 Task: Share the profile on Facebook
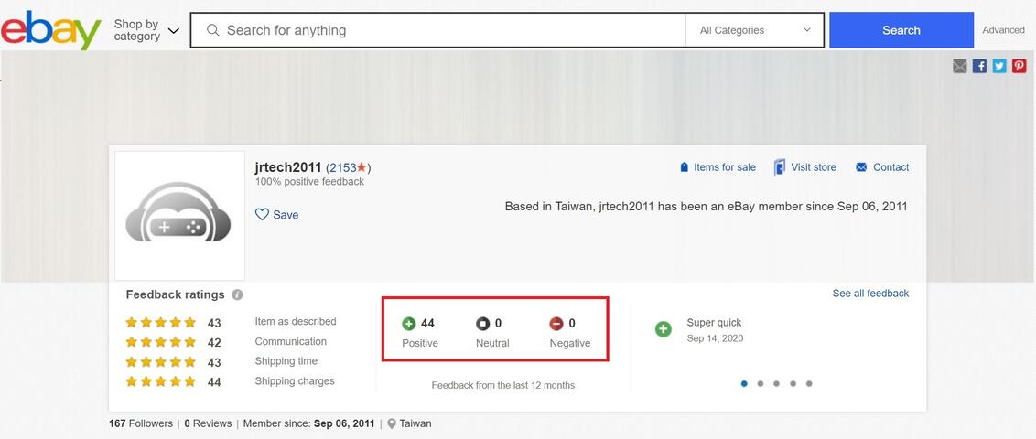point(980,66)
